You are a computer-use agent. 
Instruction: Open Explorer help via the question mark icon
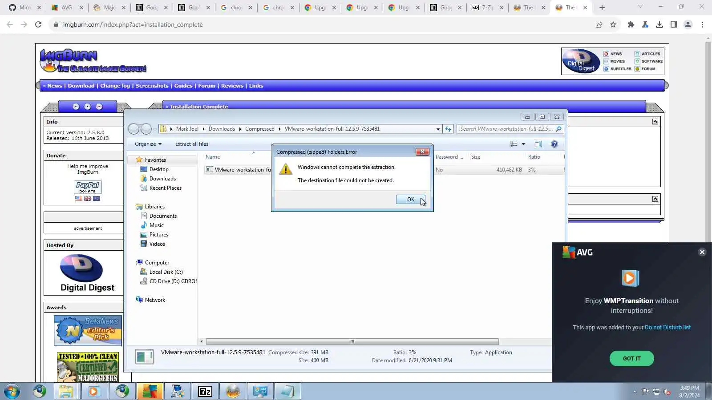(554, 144)
